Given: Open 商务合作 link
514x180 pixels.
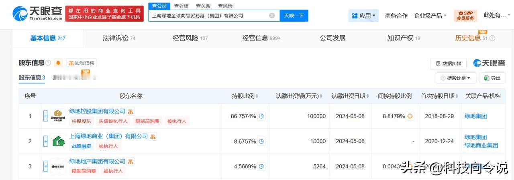Looking at the screenshot, I should [396, 16].
